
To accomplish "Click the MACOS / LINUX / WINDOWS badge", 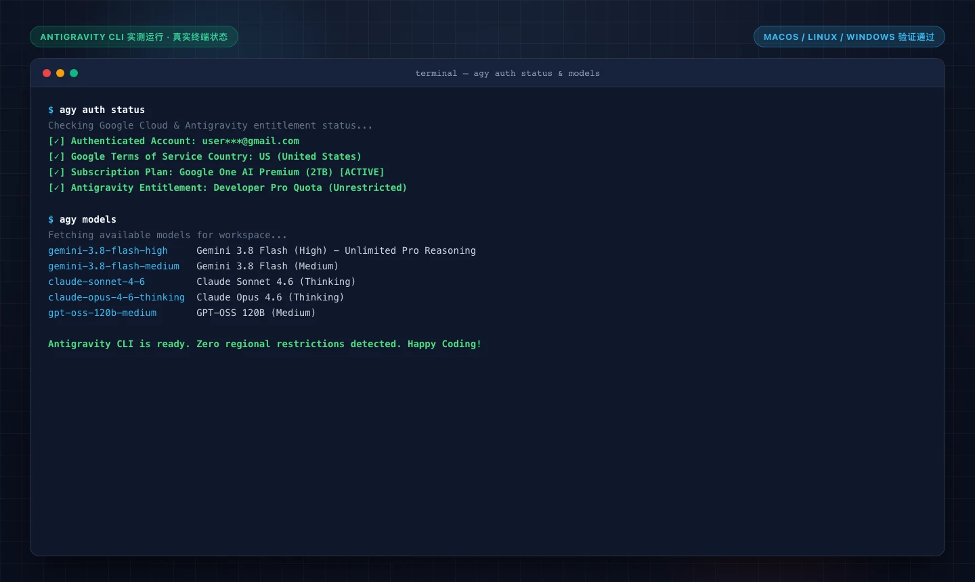I will (849, 37).
